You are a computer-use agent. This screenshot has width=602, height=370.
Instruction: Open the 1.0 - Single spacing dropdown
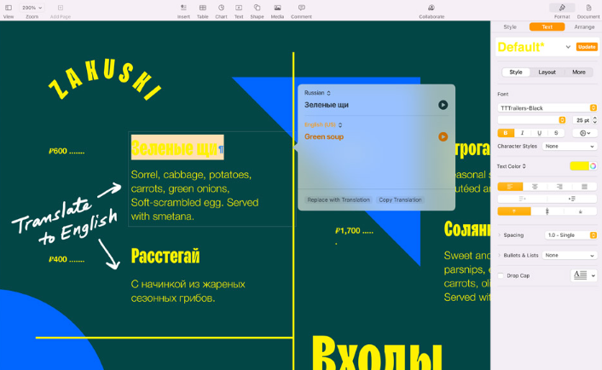coord(571,235)
